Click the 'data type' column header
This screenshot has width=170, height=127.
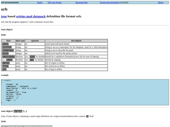coord(20,41)
